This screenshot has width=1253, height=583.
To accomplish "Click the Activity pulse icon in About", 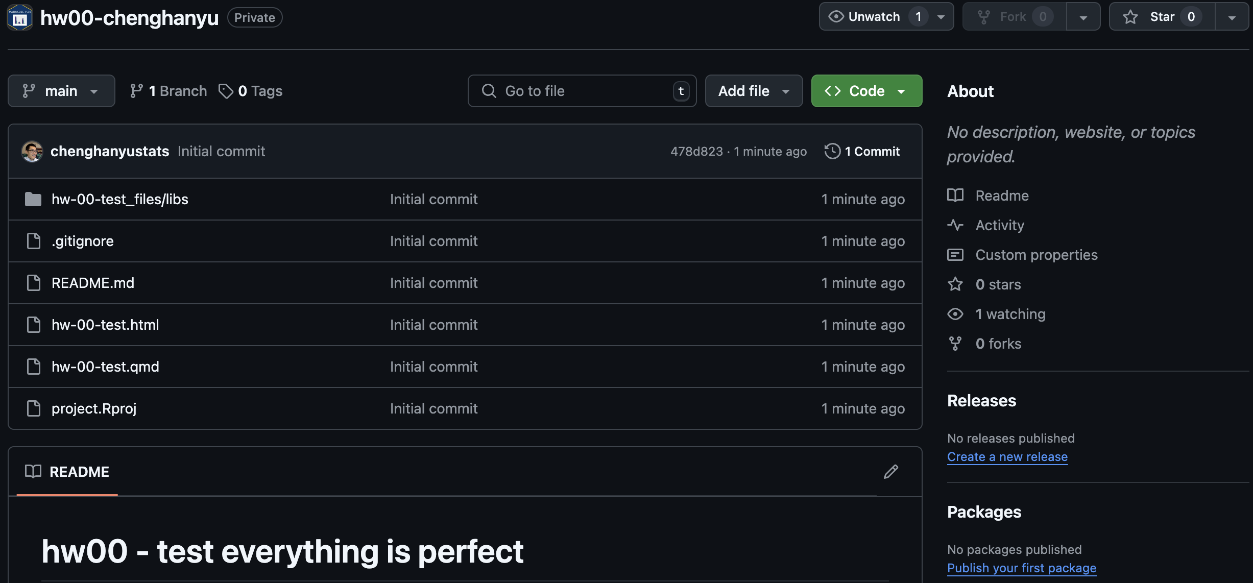I will coord(955,225).
